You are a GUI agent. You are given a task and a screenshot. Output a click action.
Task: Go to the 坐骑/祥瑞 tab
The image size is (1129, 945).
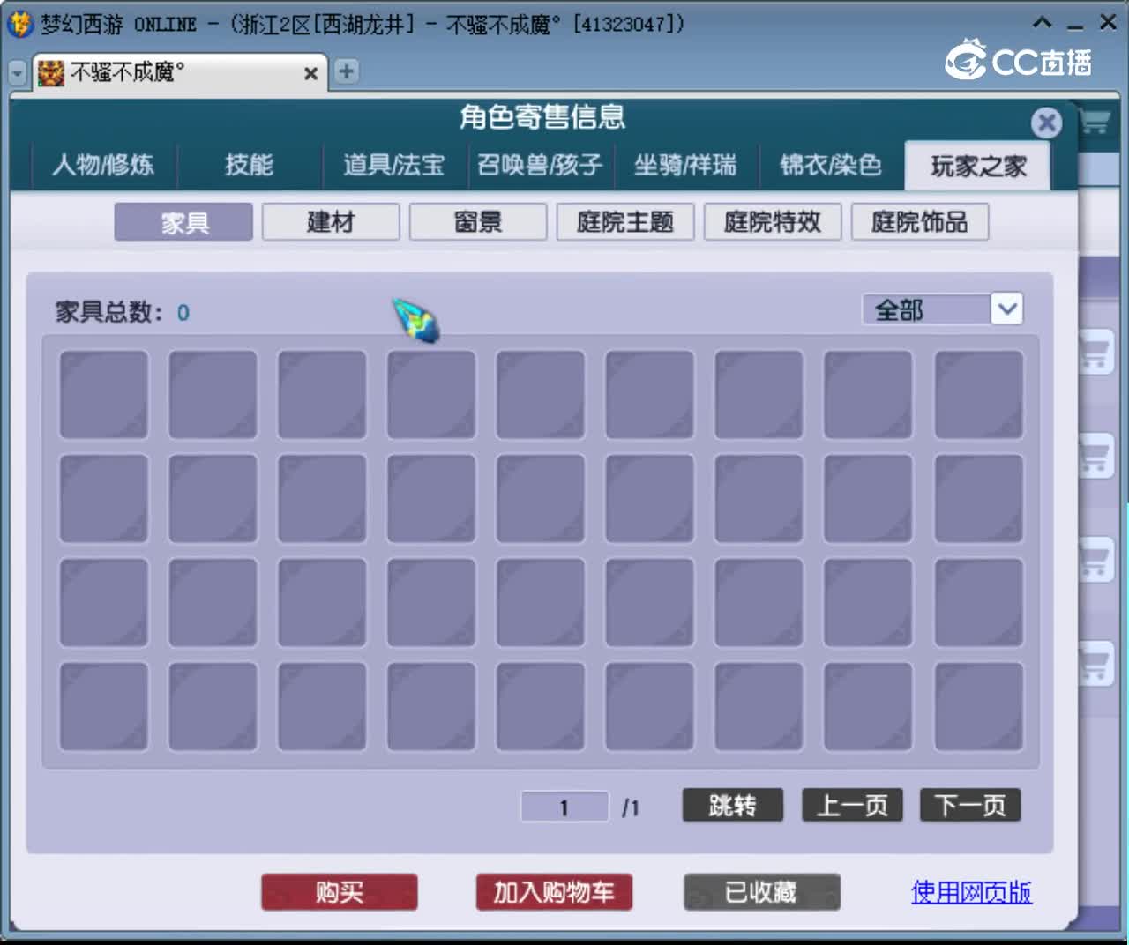click(x=685, y=165)
